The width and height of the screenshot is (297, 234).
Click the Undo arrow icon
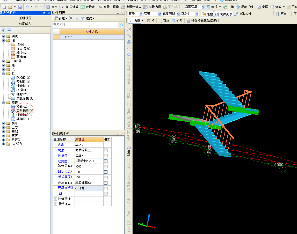[x=27, y=7]
